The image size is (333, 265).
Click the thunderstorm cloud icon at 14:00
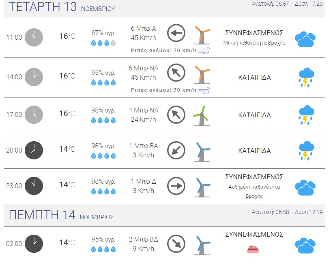point(306,77)
